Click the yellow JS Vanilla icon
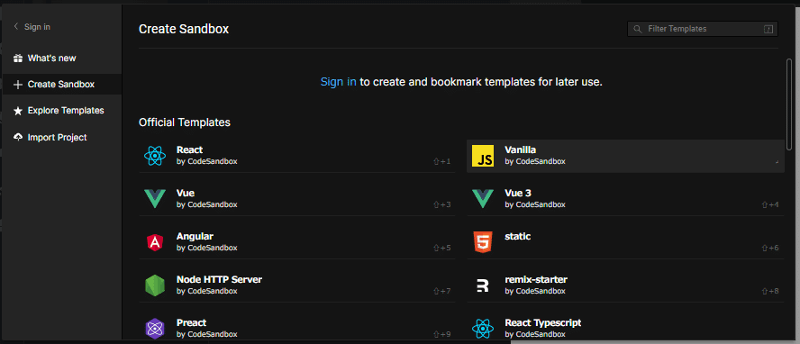The height and width of the screenshot is (344, 800). click(x=483, y=156)
